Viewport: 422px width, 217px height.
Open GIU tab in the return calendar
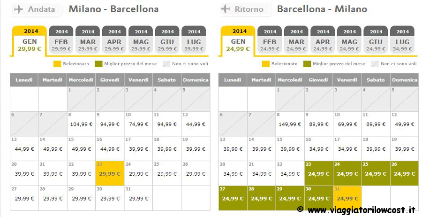coord(376,39)
